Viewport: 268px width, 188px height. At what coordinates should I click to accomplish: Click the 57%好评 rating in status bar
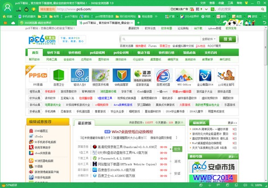(x=9, y=185)
